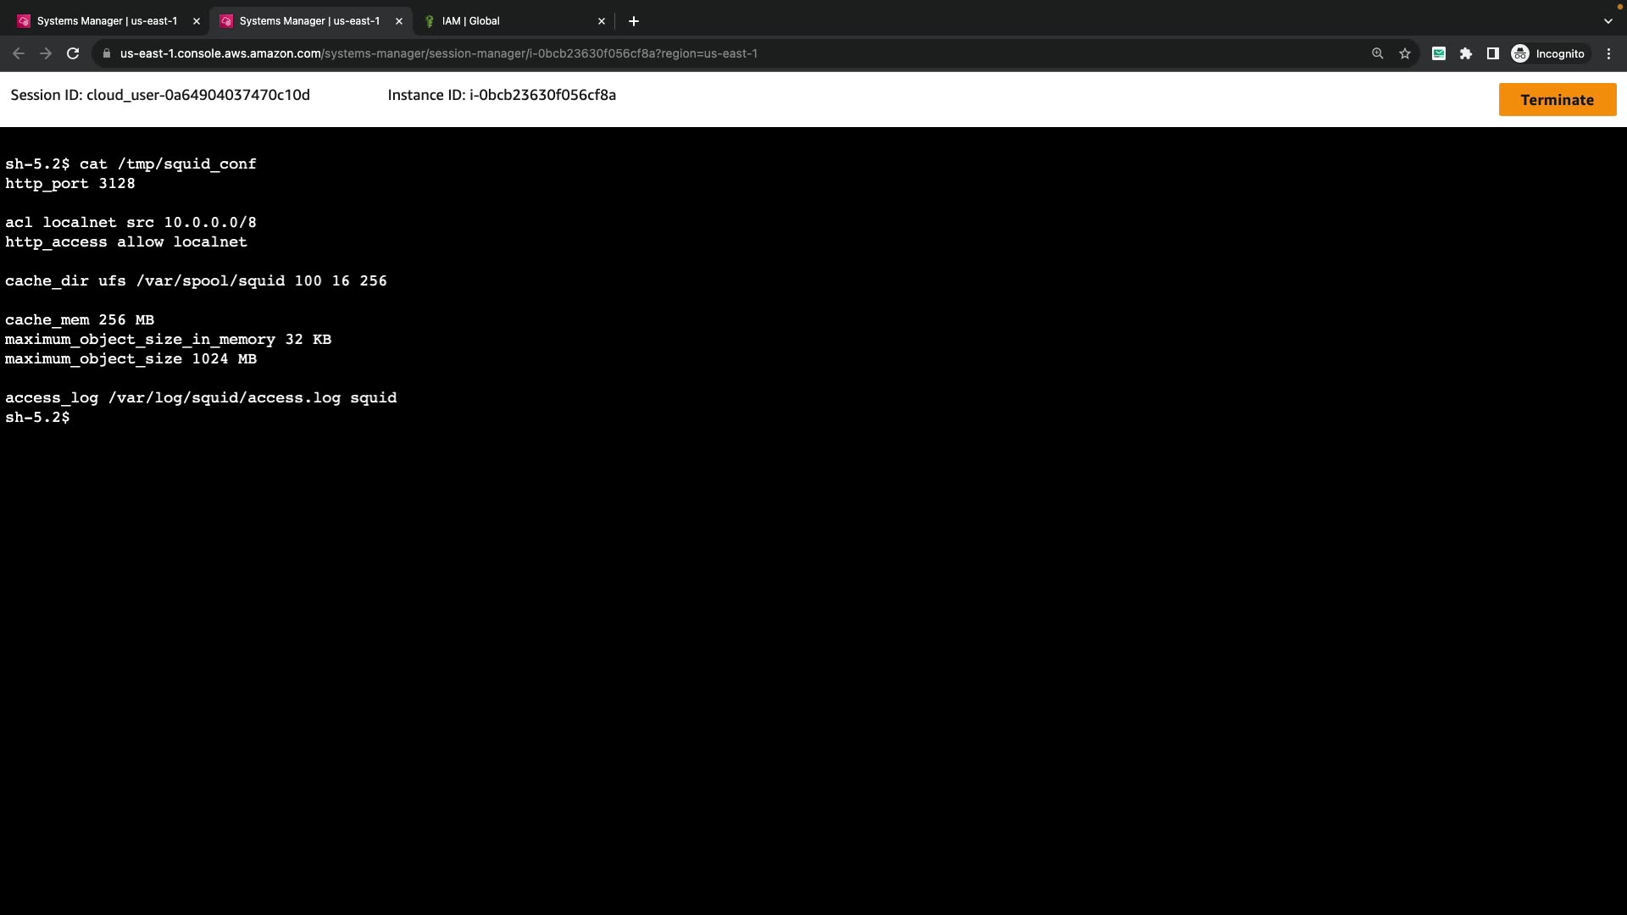Click the site lock icon in address bar

(x=107, y=53)
